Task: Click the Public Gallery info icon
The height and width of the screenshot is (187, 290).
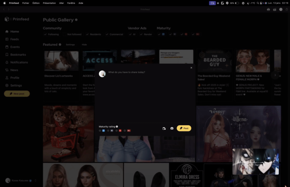Action: click(76, 20)
